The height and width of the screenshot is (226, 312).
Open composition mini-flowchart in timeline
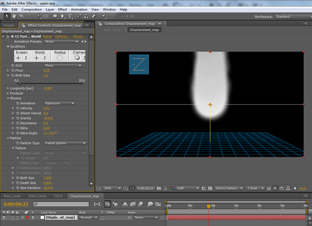(97, 204)
